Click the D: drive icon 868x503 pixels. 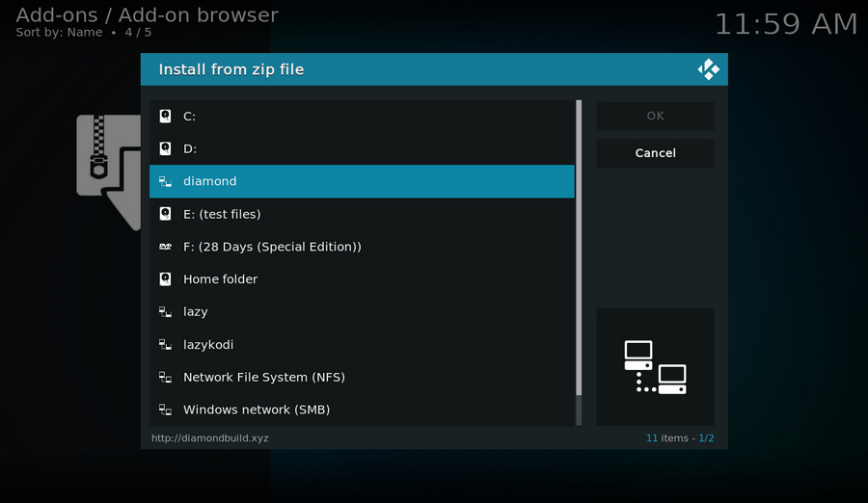[165, 148]
